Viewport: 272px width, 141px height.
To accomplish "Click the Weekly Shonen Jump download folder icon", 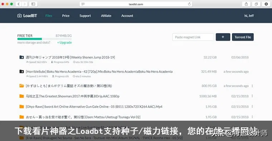I will (x=21, y=57).
